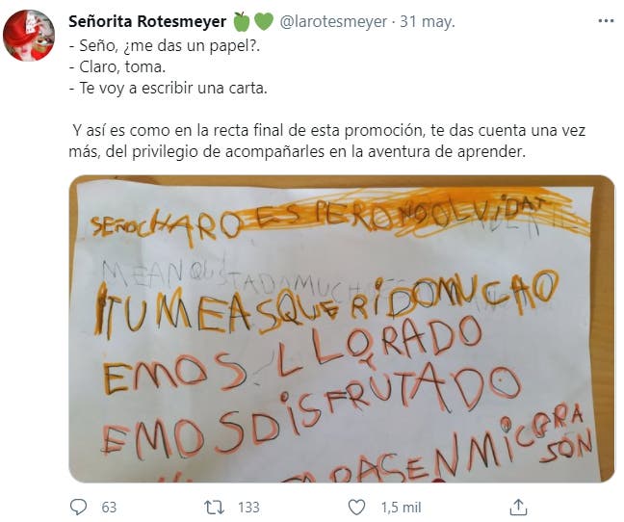Click the 63 replies count

[109, 508]
